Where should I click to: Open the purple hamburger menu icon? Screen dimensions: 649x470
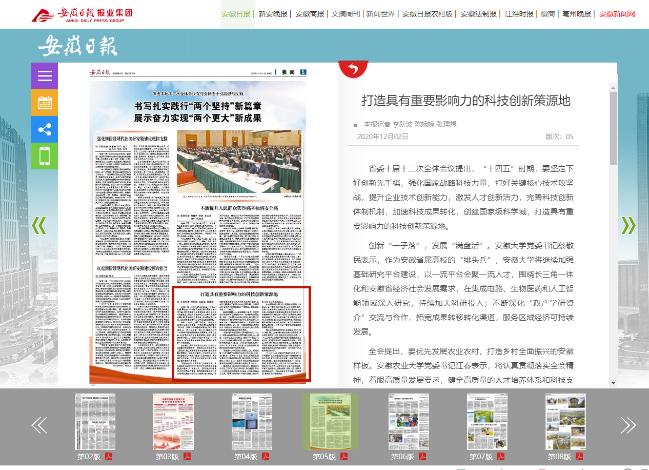[45, 76]
